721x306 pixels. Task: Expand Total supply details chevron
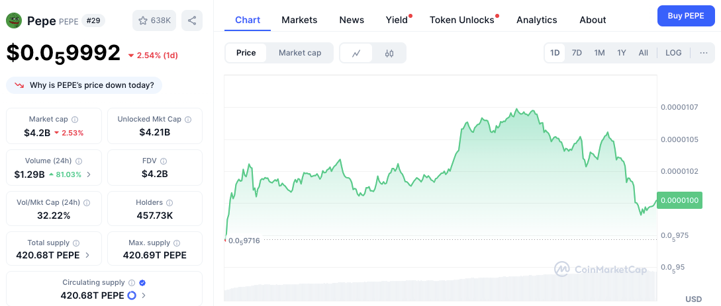88,255
